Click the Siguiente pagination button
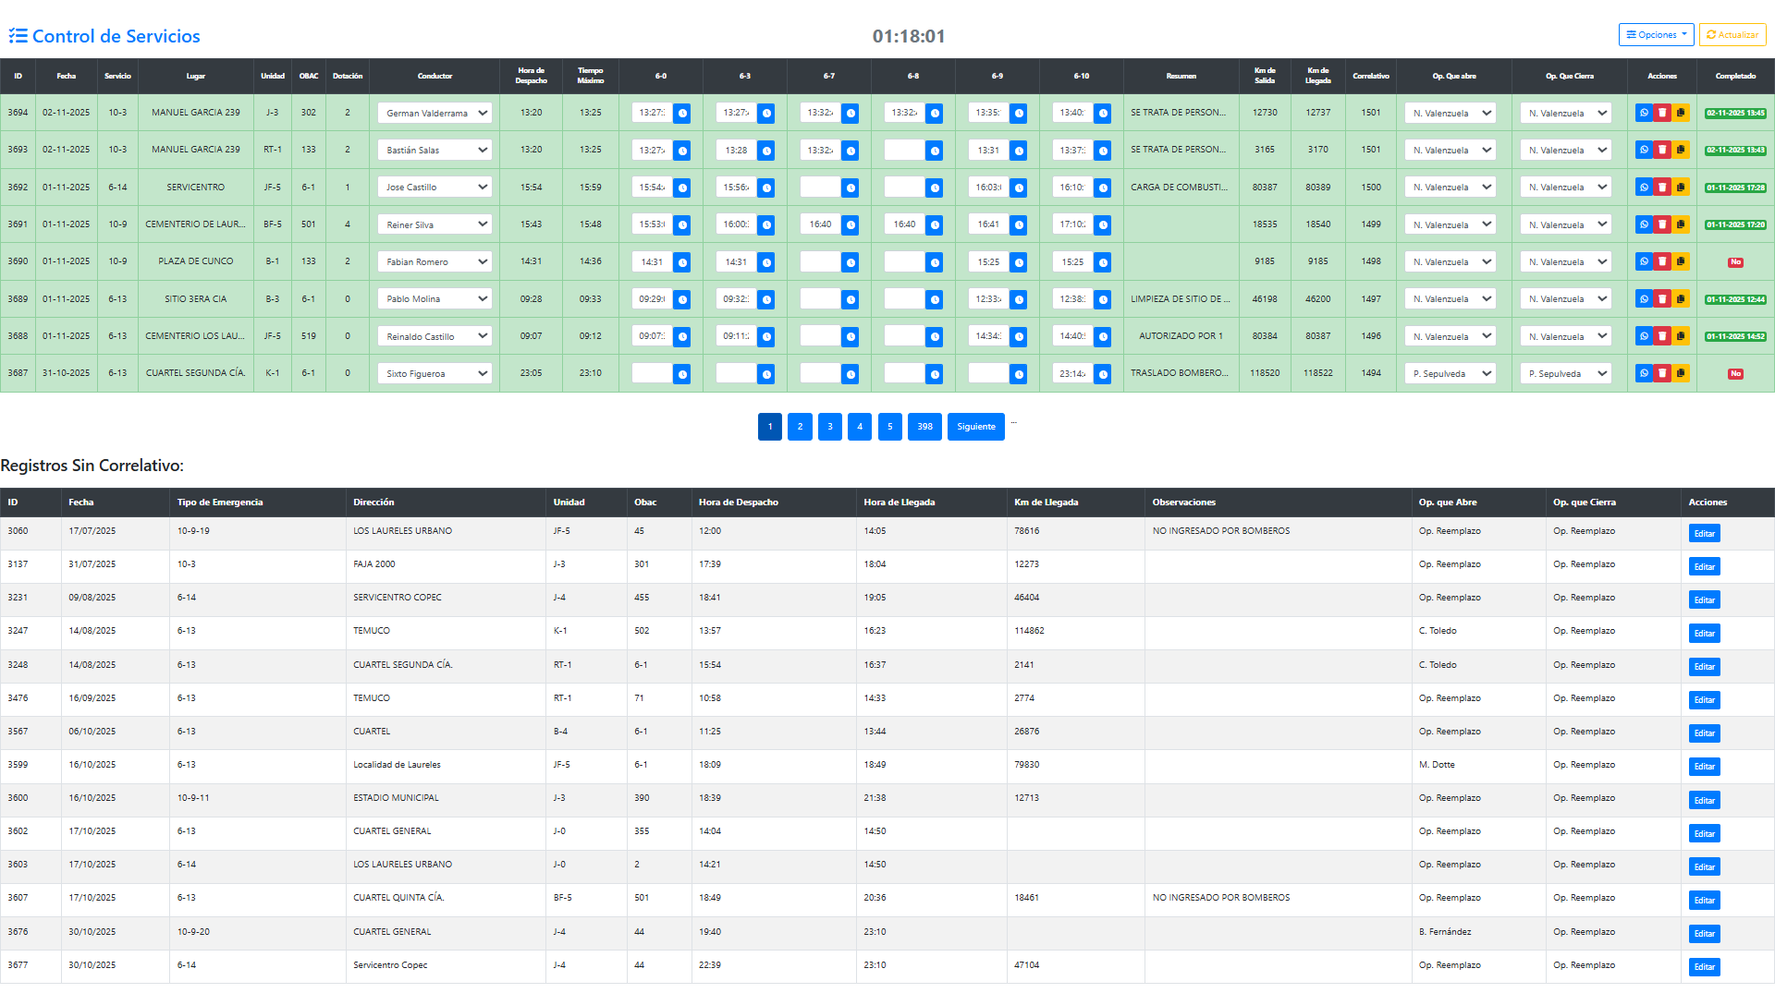The height and width of the screenshot is (993, 1775). pos(975,427)
